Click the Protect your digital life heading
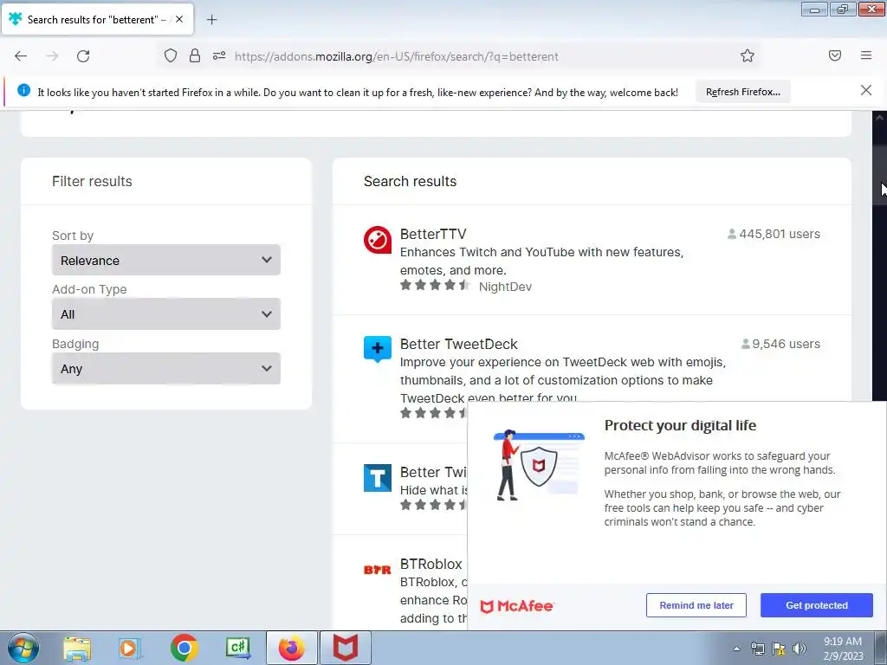Viewport: 887px width, 665px height. (680, 425)
